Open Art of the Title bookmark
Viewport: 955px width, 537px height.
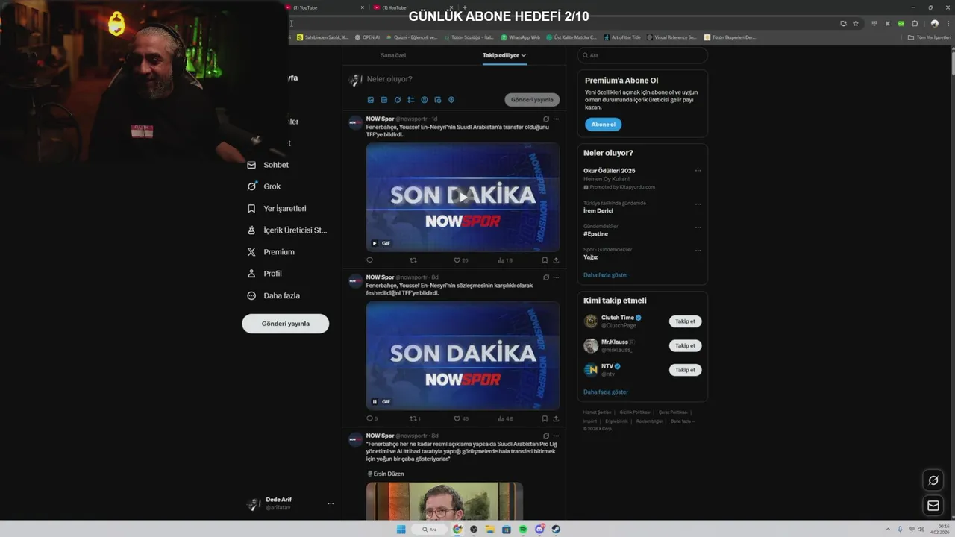622,37
